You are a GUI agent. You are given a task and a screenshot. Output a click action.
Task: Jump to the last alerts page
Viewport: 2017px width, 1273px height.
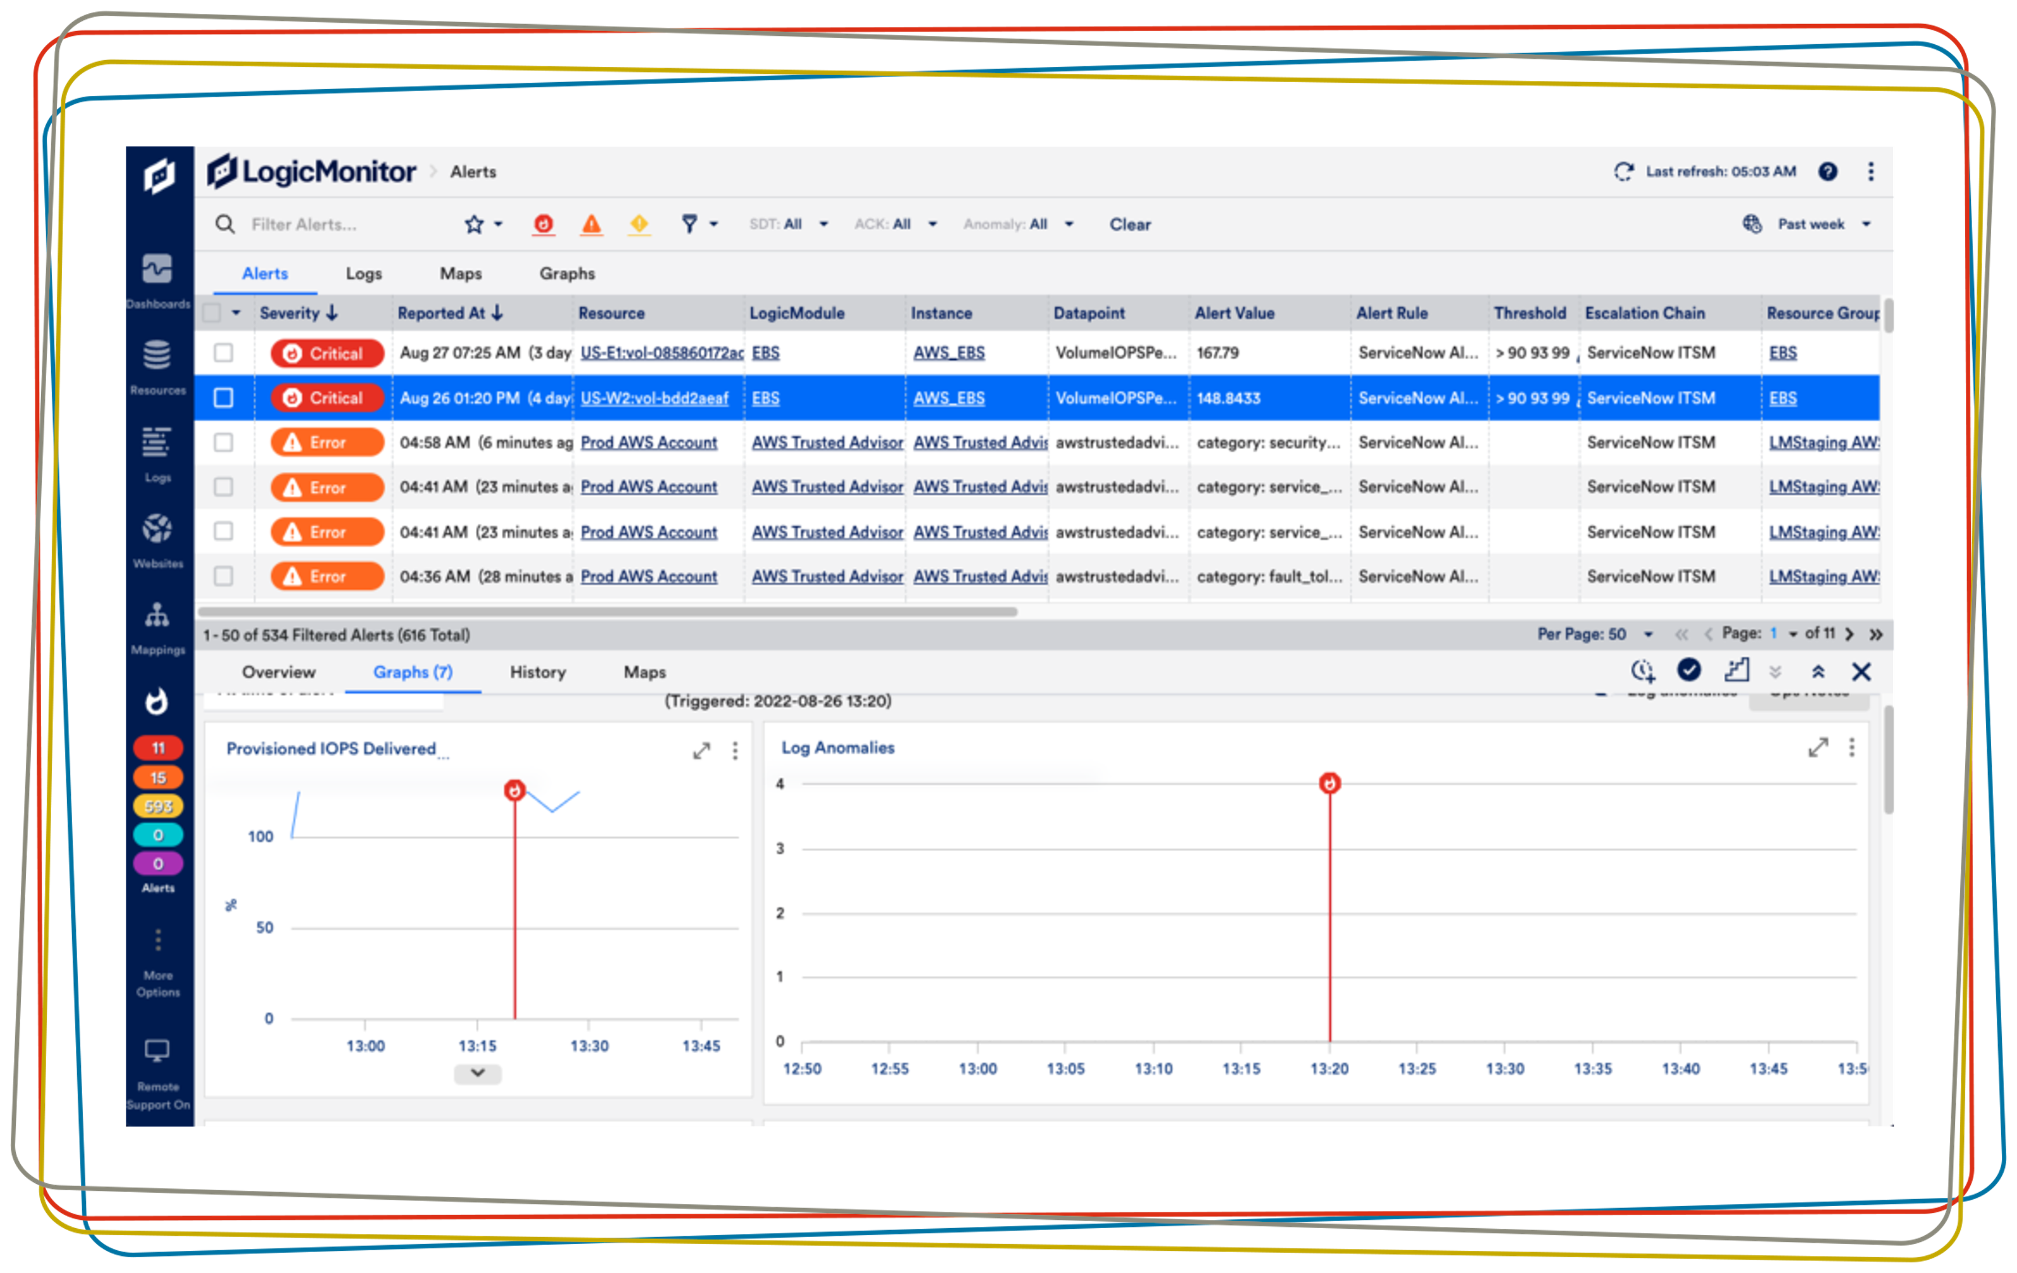[1876, 634]
